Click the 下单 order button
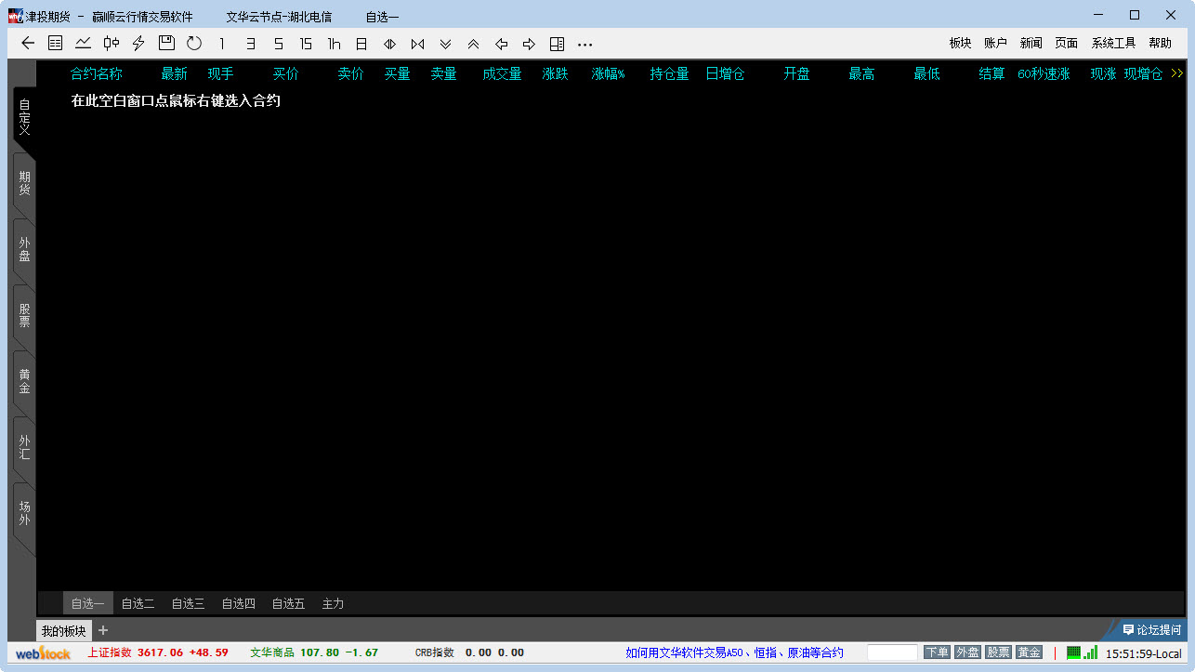 pyautogui.click(x=937, y=652)
